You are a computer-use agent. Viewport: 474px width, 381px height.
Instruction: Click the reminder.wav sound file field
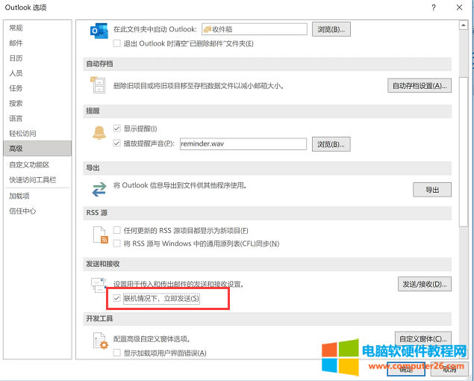click(x=243, y=143)
